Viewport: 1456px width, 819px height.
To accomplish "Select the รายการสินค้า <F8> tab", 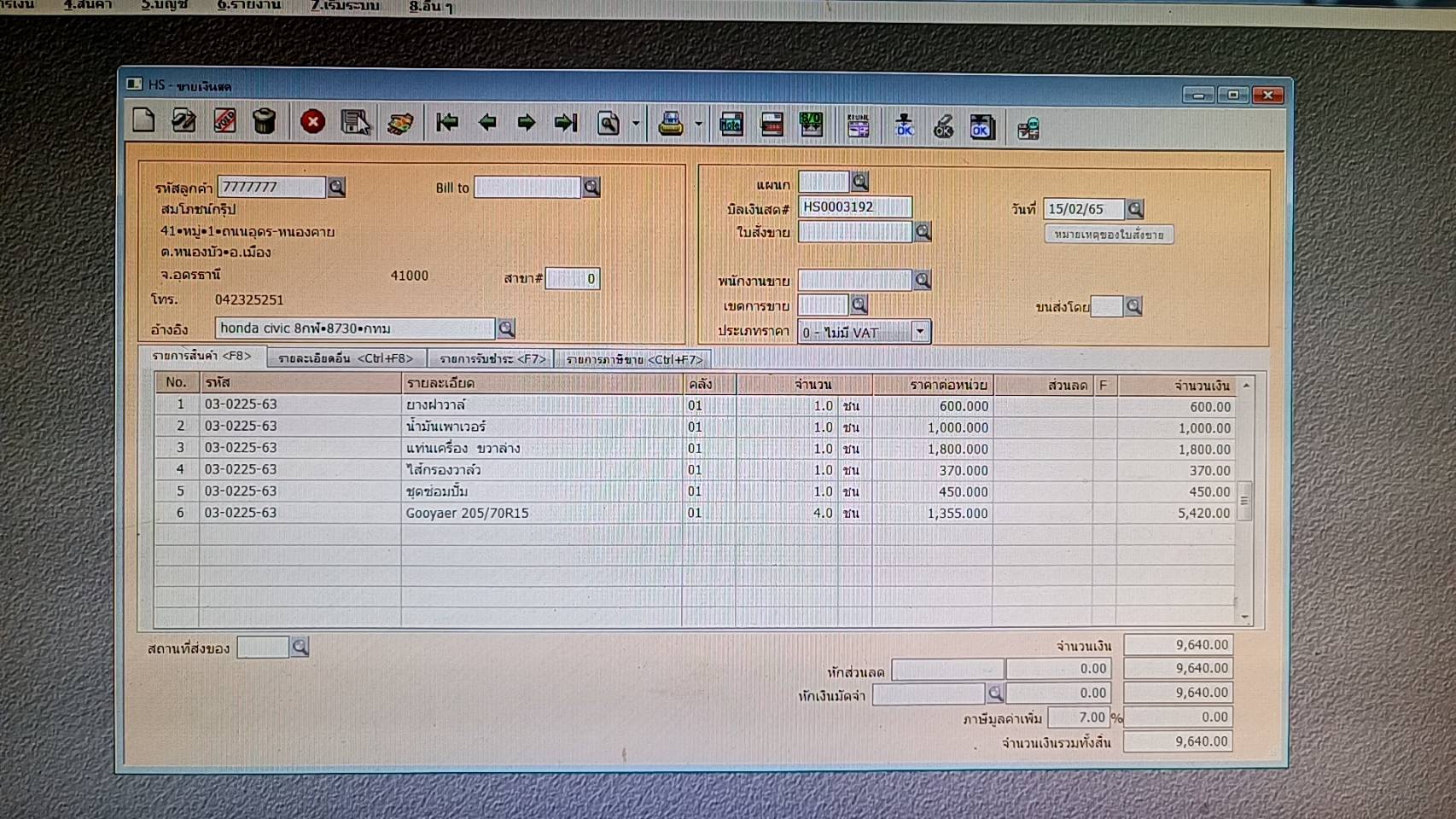I will [x=202, y=356].
